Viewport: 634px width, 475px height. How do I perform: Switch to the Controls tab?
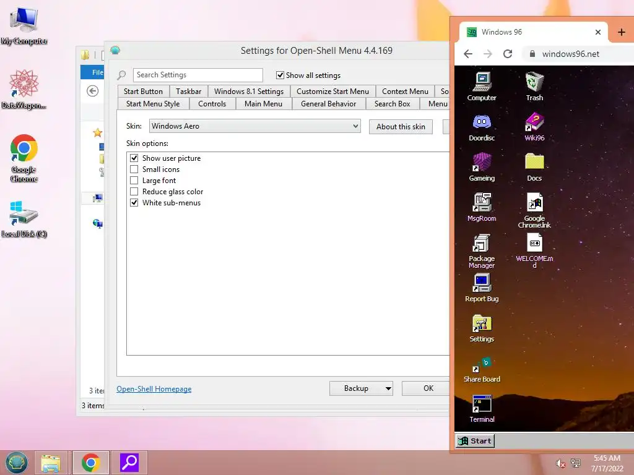click(x=212, y=104)
